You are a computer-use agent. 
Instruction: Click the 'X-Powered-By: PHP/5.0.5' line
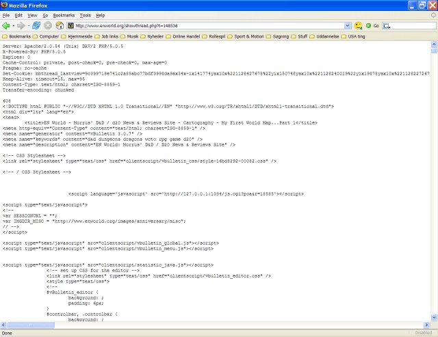tap(34, 52)
